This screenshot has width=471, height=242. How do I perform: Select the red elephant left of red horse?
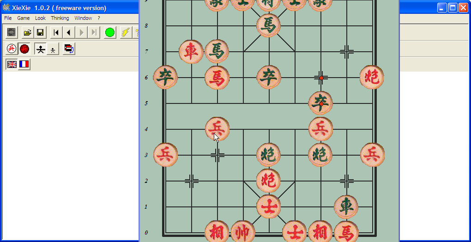320,232
